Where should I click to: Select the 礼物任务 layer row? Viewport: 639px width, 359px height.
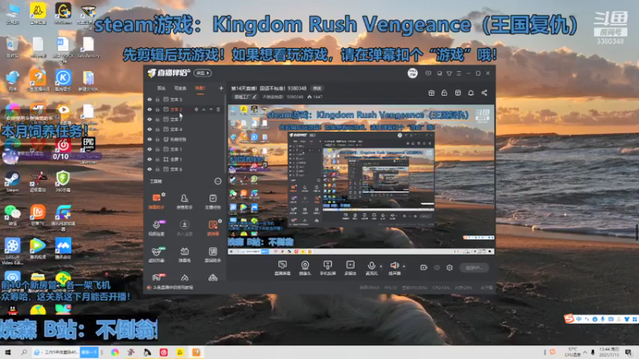click(x=185, y=139)
